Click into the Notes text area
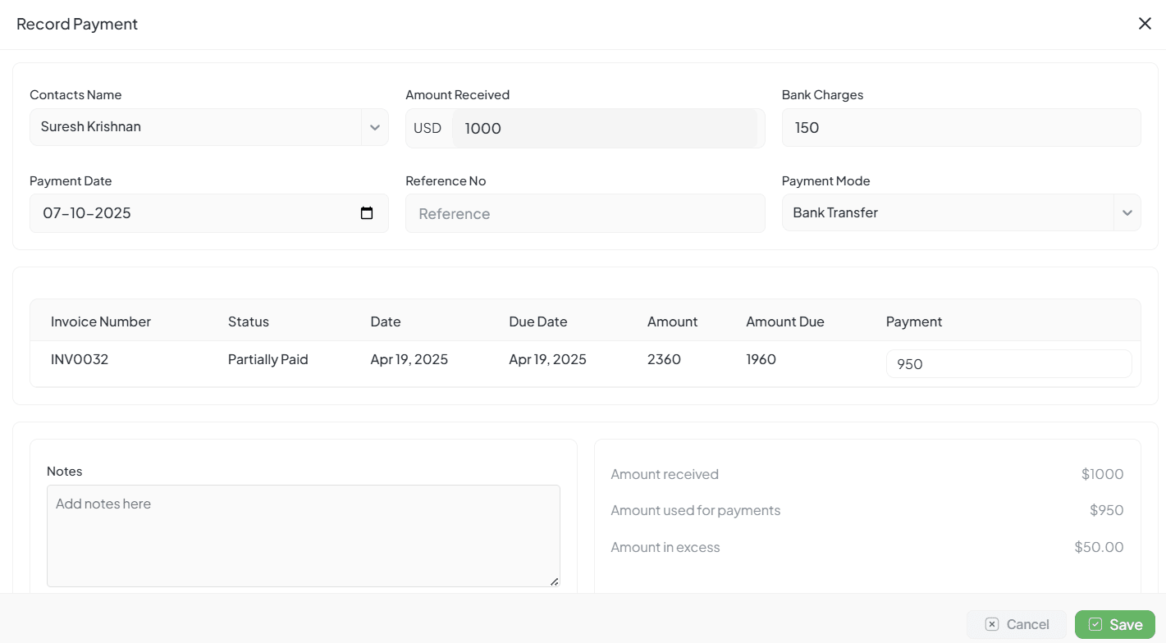This screenshot has width=1166, height=643. click(303, 536)
